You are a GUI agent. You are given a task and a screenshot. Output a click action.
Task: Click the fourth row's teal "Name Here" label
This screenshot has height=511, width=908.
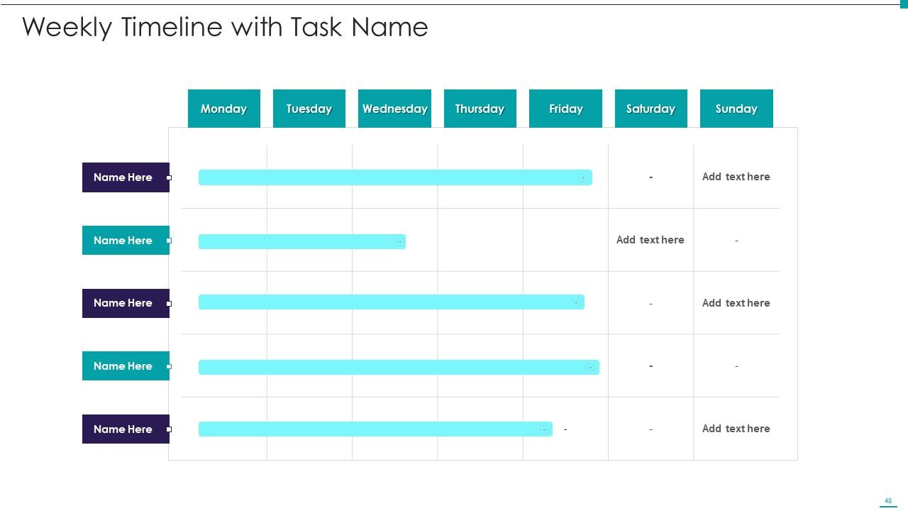(x=126, y=366)
